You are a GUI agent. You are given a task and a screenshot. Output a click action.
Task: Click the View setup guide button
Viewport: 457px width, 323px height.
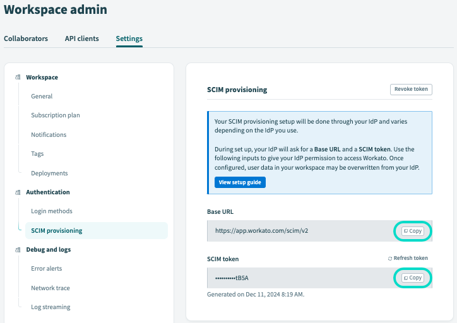tap(240, 182)
